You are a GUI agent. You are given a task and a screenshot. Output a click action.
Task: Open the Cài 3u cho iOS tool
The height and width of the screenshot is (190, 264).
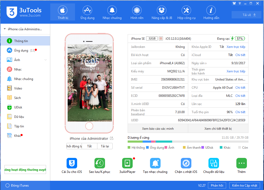click(72, 163)
